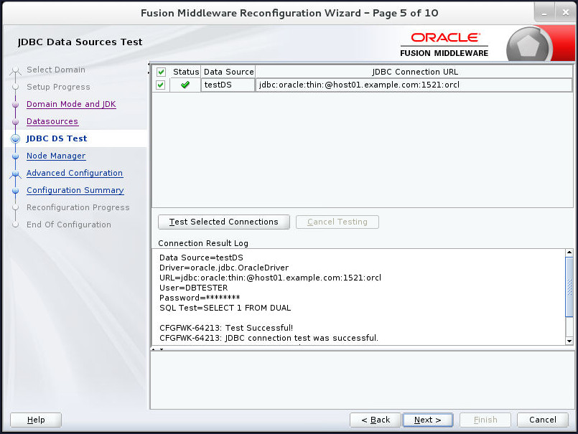Image resolution: width=578 pixels, height=434 pixels.
Task: Click 'User=DBTESTER' line in the log
Action: click(x=194, y=288)
